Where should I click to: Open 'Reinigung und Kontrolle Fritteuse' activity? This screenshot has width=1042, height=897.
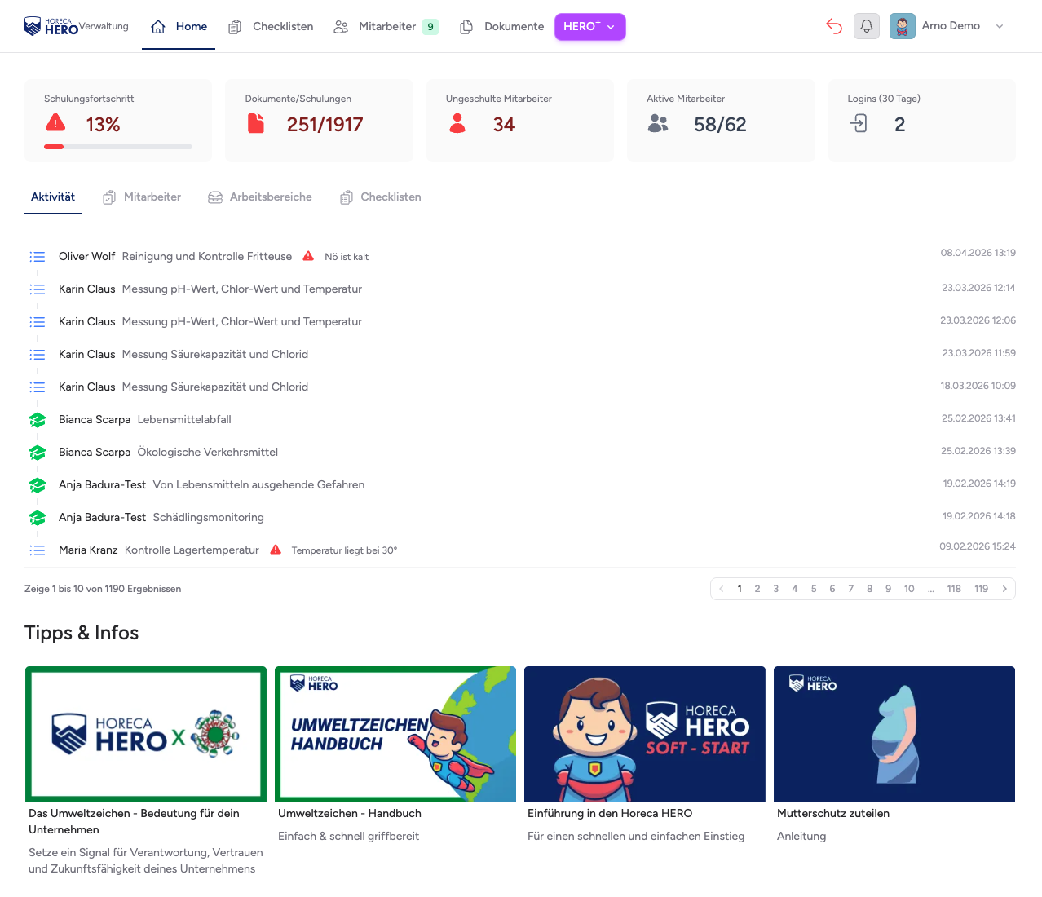207,256
